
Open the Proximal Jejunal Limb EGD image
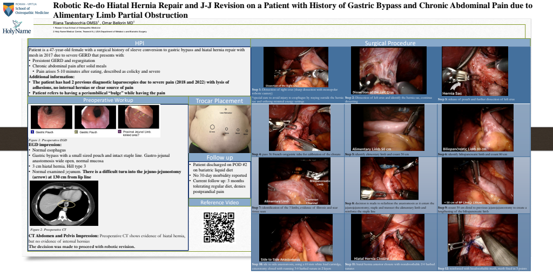139,116
